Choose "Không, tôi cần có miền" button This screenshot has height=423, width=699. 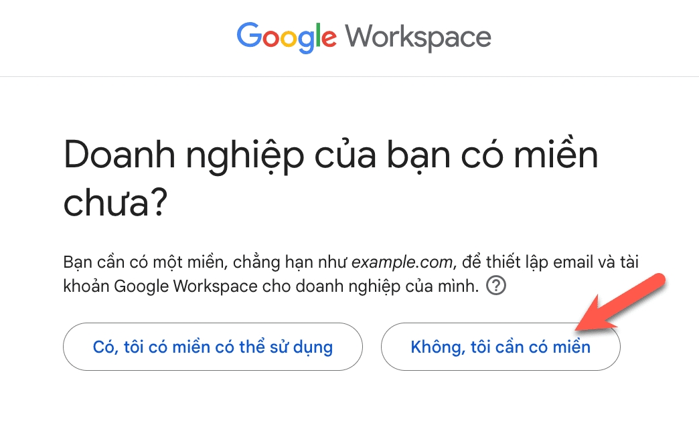[500, 347]
